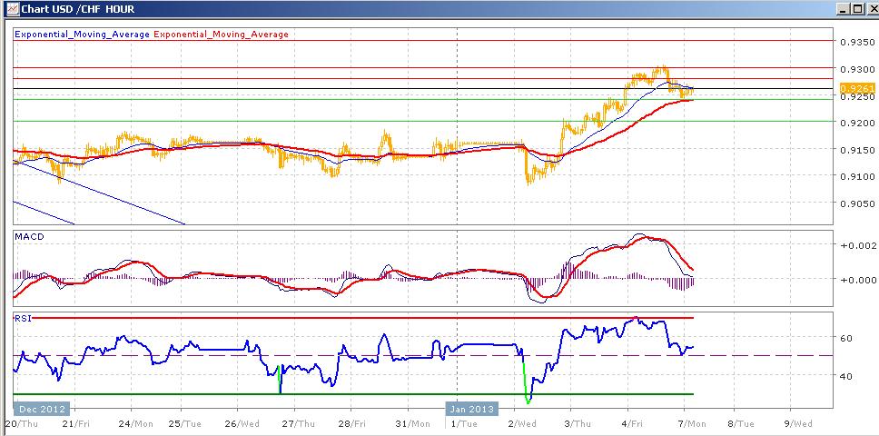Minimize the Chart USD/CHF window
This screenshot has height=436, width=879.
coord(843,9)
